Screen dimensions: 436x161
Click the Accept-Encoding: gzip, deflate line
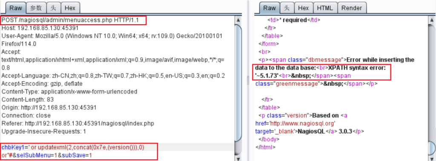click(42, 84)
